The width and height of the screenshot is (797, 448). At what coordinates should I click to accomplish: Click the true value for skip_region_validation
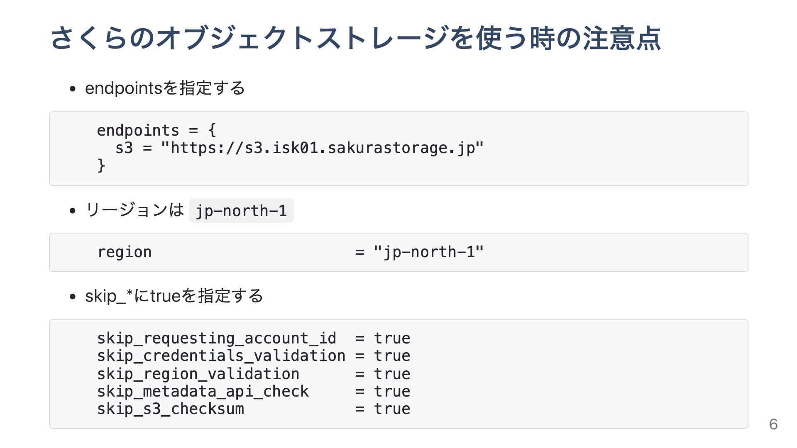click(x=392, y=374)
